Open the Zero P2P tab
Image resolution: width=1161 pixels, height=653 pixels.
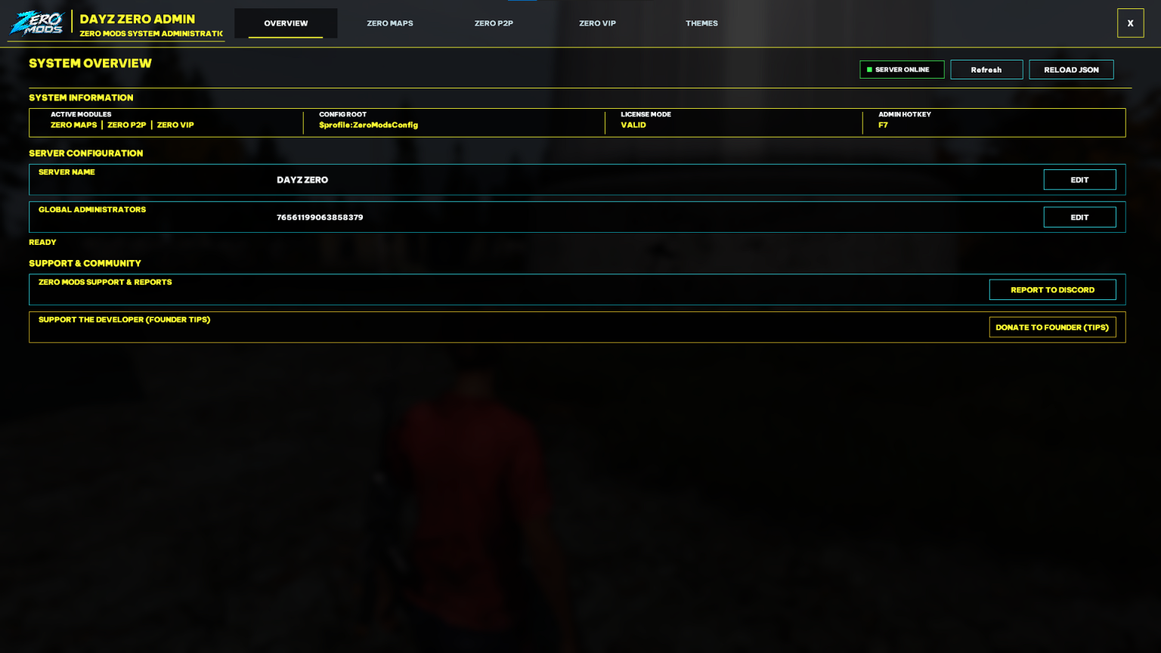[494, 23]
